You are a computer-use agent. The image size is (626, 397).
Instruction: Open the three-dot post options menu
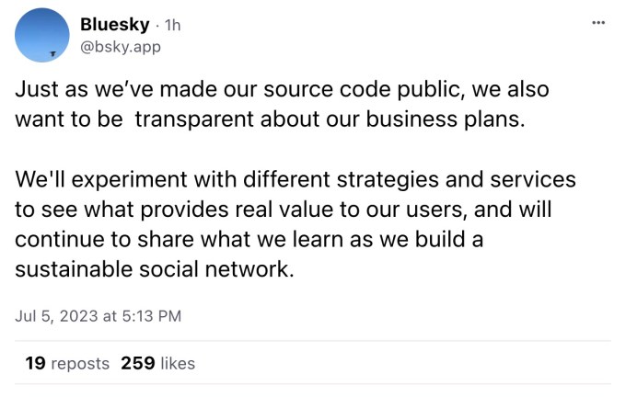pyautogui.click(x=598, y=22)
